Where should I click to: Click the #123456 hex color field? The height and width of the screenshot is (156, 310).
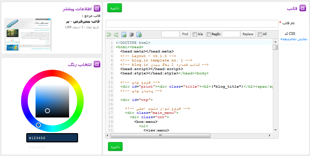click(x=52, y=138)
